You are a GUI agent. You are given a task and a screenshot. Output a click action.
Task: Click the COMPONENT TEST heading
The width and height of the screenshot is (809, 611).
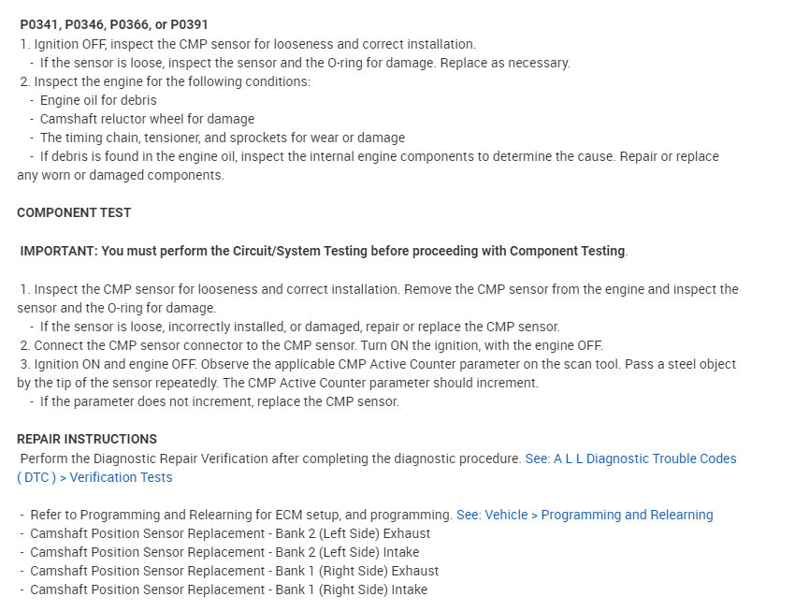pyautogui.click(x=74, y=212)
